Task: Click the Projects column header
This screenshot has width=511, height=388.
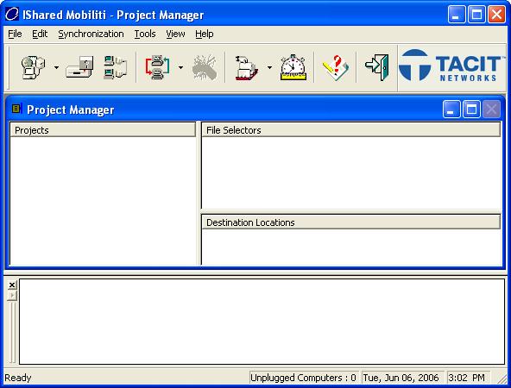Action: point(103,130)
